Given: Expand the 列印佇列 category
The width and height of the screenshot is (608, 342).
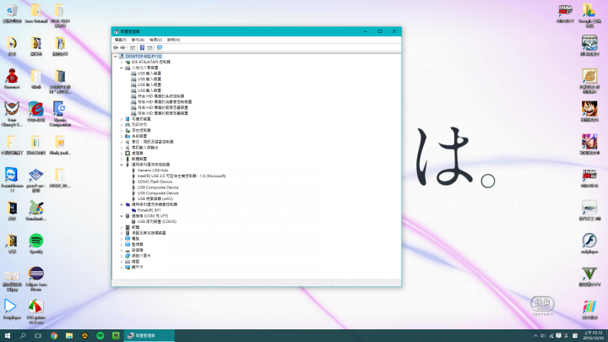Looking at the screenshot, I should pyautogui.click(x=122, y=125).
